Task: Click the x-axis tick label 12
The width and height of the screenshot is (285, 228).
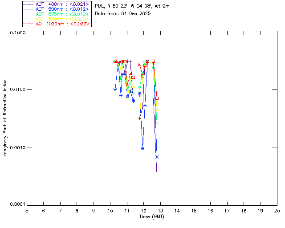Action: pyautogui.click(x=143, y=211)
